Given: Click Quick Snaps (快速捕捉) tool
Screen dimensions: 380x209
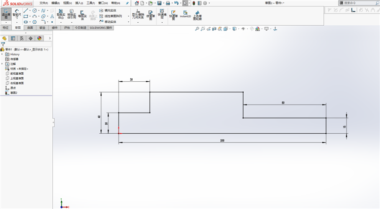Looking at the screenshot, I should 162,13.
